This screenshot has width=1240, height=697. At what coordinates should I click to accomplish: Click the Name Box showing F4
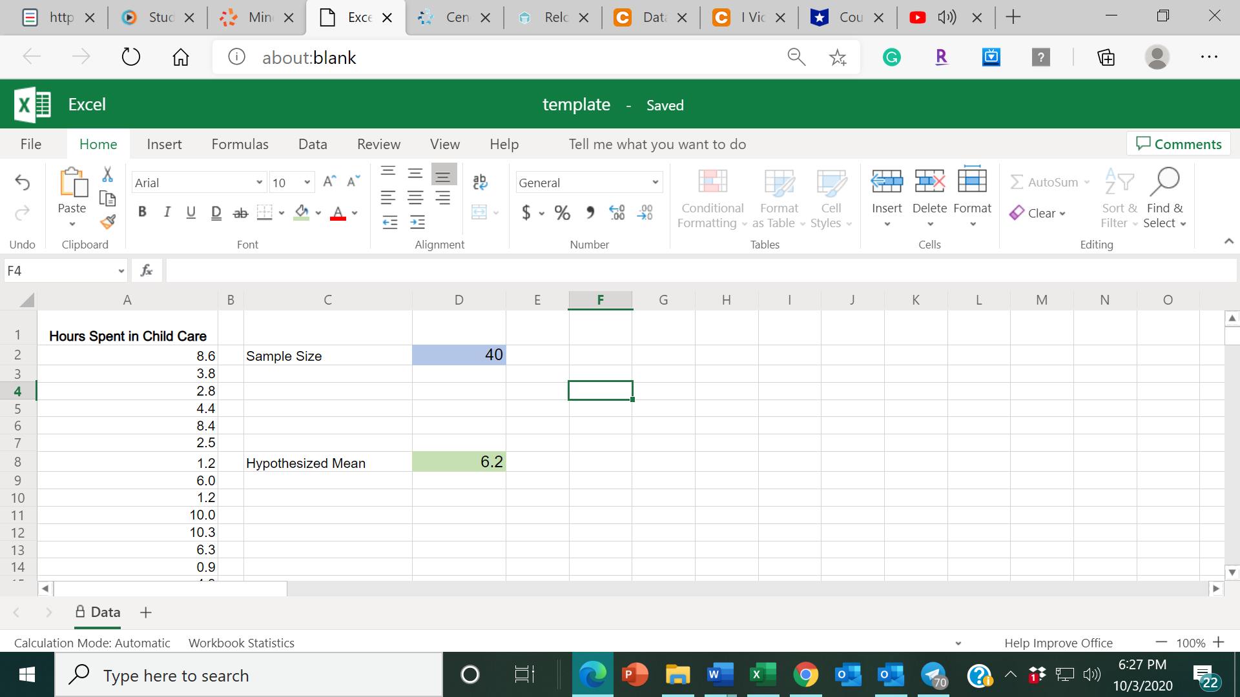(x=58, y=271)
